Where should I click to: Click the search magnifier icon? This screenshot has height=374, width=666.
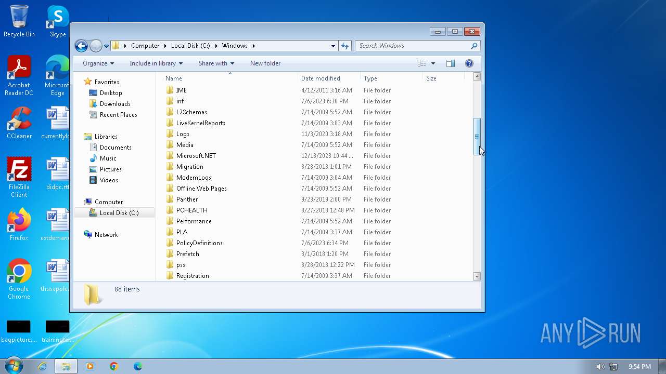click(x=474, y=46)
